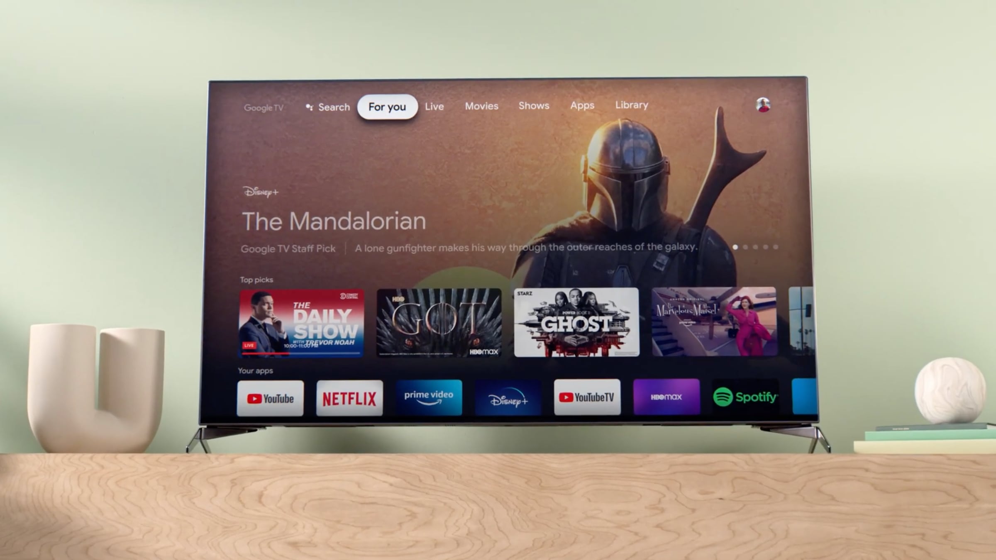Click the Shows navigation link
This screenshot has height=560, width=996.
click(x=533, y=105)
